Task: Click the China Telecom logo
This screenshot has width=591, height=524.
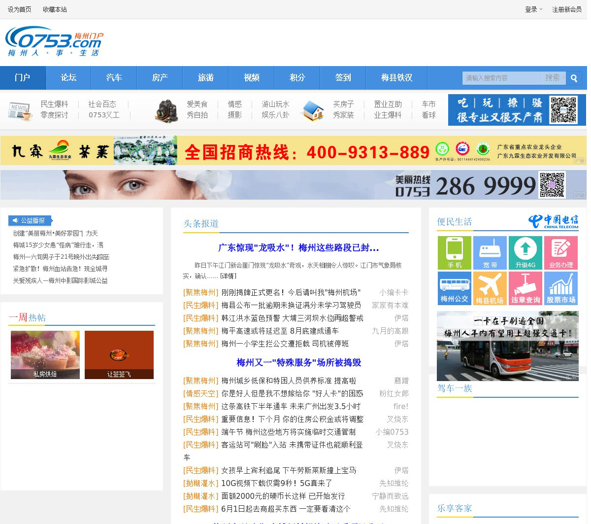Action: click(553, 221)
